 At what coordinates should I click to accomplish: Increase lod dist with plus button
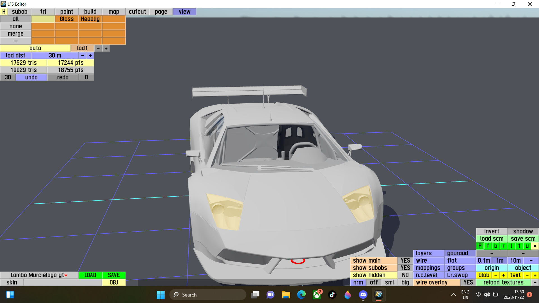click(x=90, y=56)
